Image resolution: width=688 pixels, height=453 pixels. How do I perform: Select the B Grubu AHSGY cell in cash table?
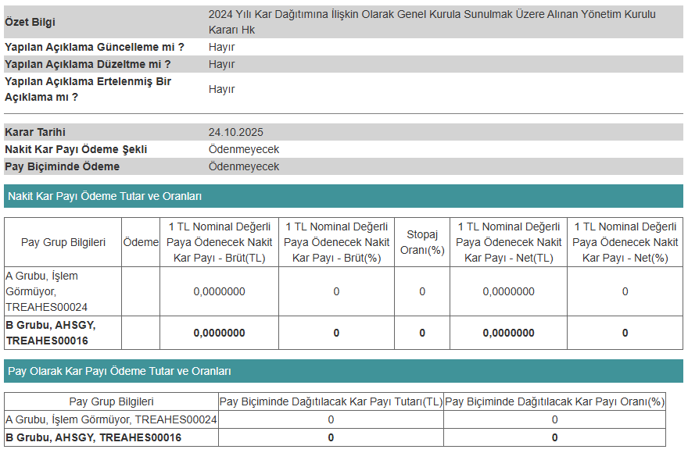click(63, 333)
